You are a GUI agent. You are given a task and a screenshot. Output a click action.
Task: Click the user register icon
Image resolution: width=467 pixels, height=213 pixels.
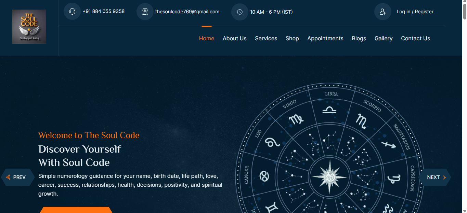[x=382, y=12]
